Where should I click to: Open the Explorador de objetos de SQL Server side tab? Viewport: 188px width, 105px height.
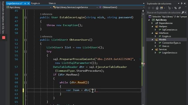3,17
